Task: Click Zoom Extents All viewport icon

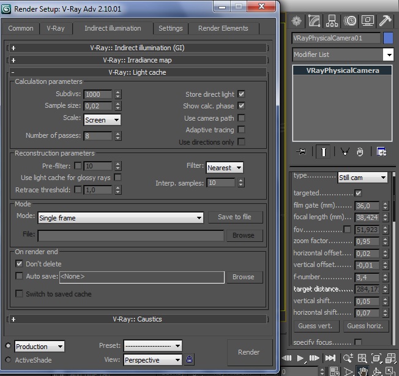Action: (390, 358)
